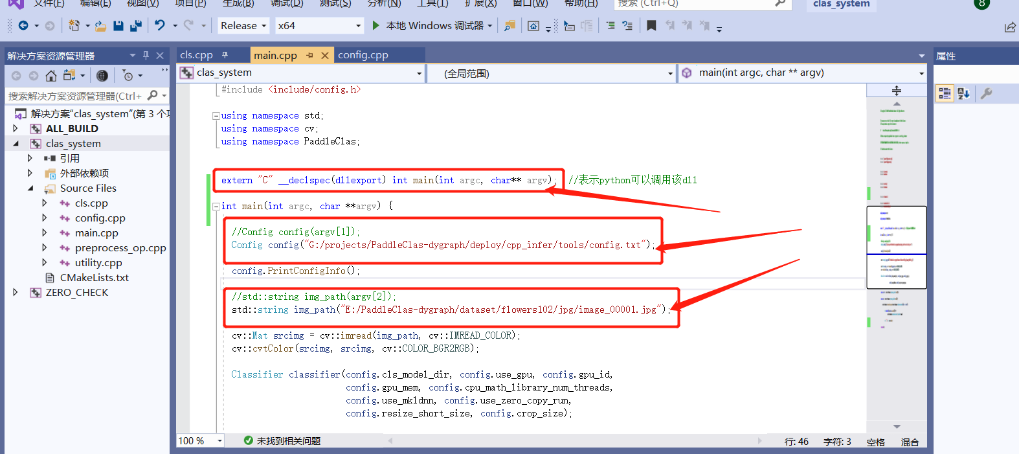The width and height of the screenshot is (1019, 454).
Task: Click the new project icon in toolbar
Action: pos(74,26)
